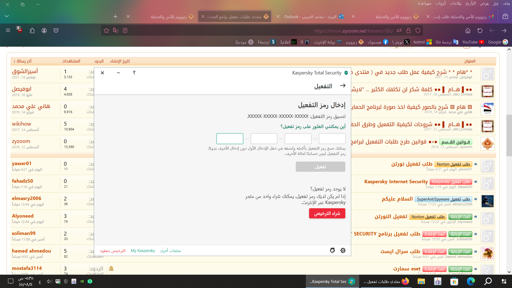
Task: Launch Microsoft Edge from taskbar
Action: (x=471, y=281)
